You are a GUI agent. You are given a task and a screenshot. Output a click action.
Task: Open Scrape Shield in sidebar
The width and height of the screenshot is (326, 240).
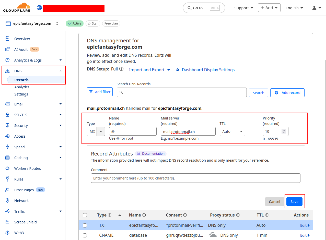(26, 222)
